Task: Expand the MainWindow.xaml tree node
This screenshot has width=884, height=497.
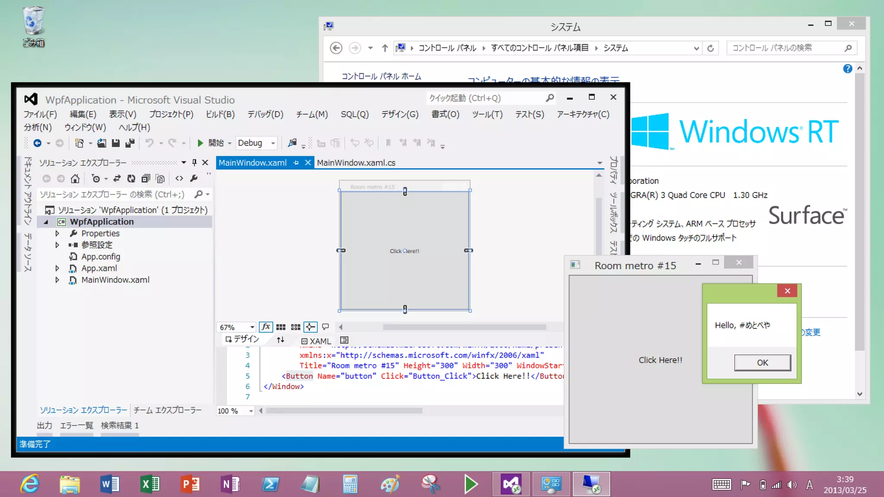Action: click(57, 280)
